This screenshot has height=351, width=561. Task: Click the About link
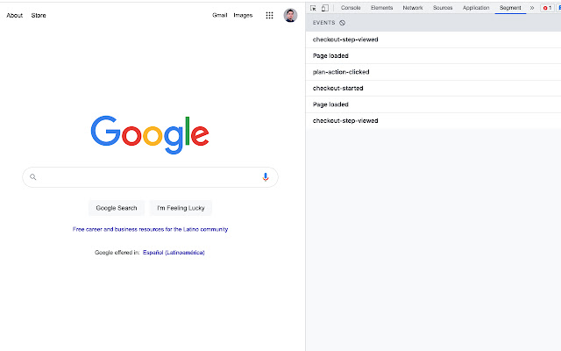pos(15,16)
